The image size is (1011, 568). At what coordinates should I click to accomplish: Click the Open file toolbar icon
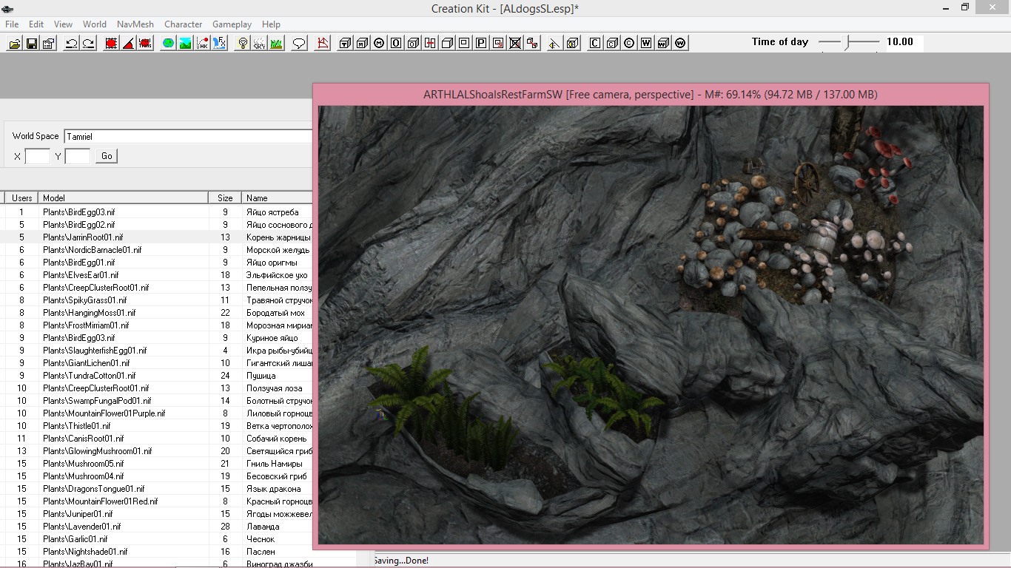14,44
